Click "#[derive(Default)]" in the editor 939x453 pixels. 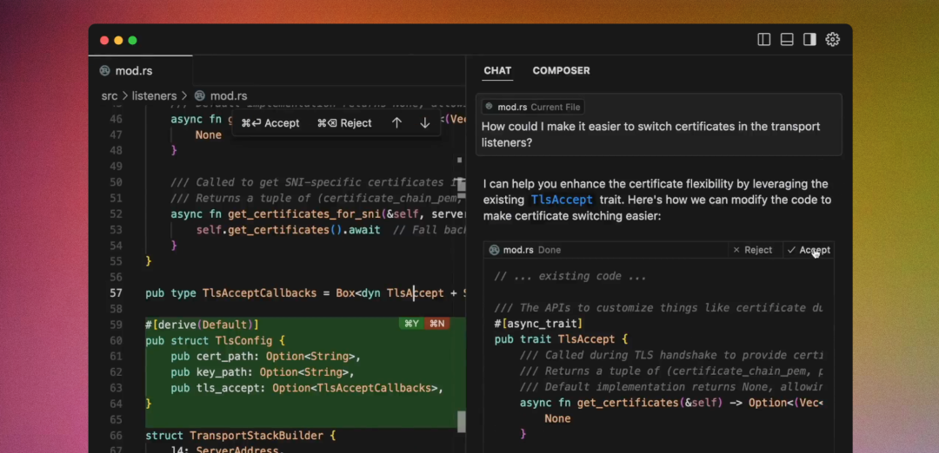202,325
